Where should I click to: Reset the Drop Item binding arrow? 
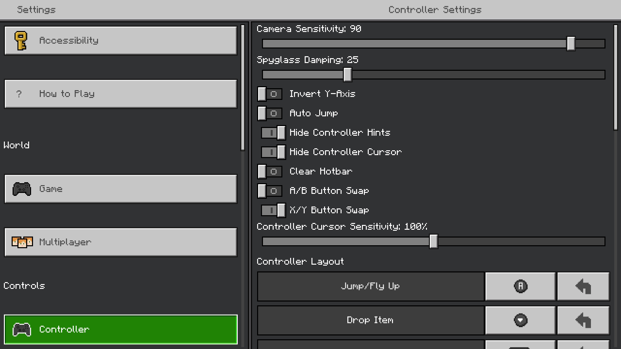pyautogui.click(x=583, y=320)
